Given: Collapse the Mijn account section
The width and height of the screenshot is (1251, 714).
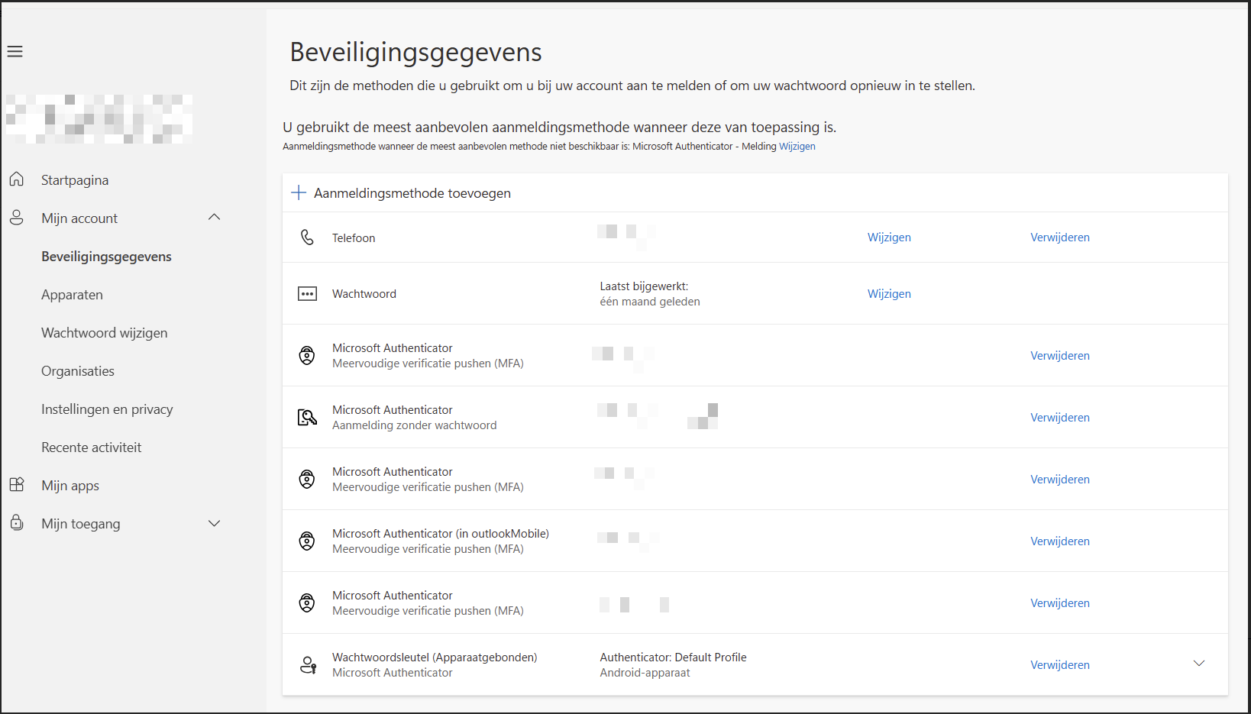Looking at the screenshot, I should coord(215,217).
